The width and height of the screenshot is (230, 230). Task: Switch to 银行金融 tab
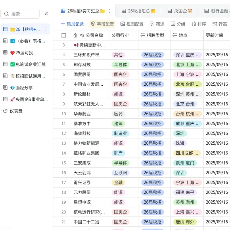pos(217,11)
